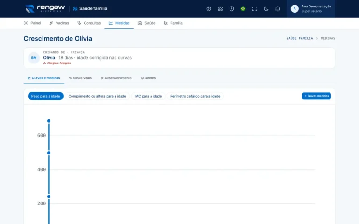This screenshot has width=359, height=224.
Task: Click the Rengaw sistemas logo
Action: point(45,9)
